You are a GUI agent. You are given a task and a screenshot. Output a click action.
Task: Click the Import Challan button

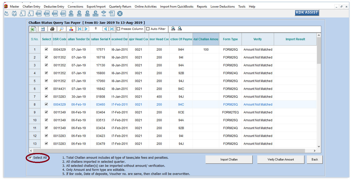click(229, 159)
